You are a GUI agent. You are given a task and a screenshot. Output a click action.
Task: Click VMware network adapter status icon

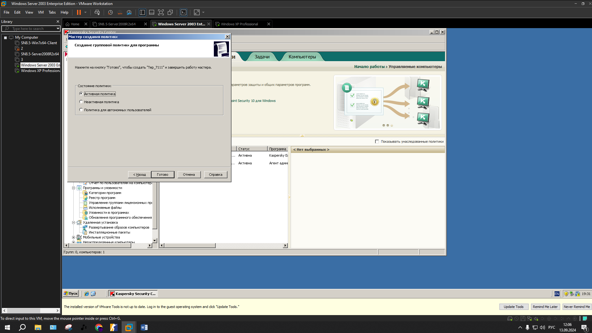pos(529,318)
